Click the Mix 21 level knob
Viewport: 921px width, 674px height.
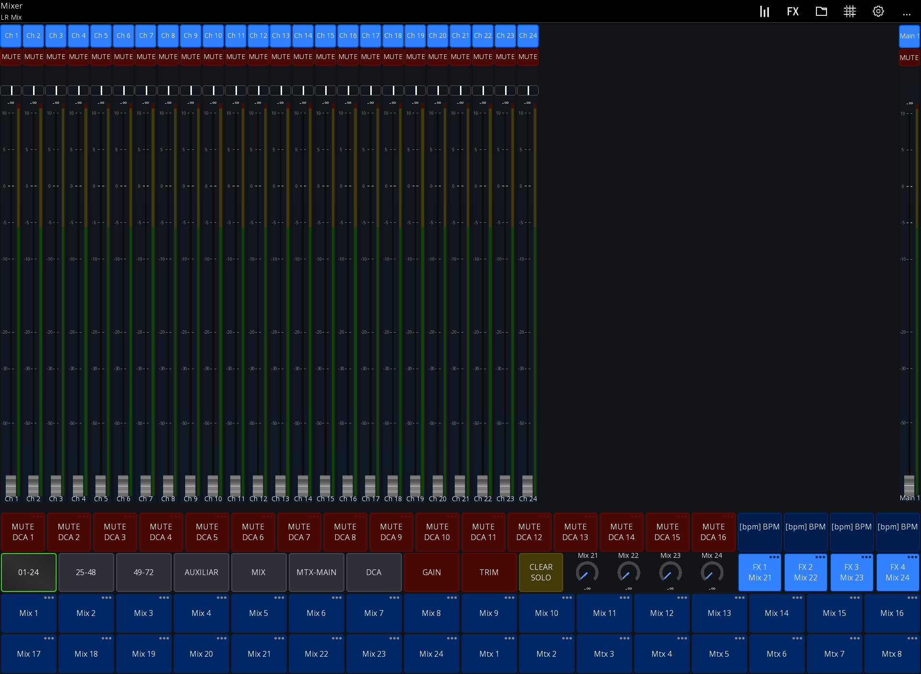pos(587,572)
